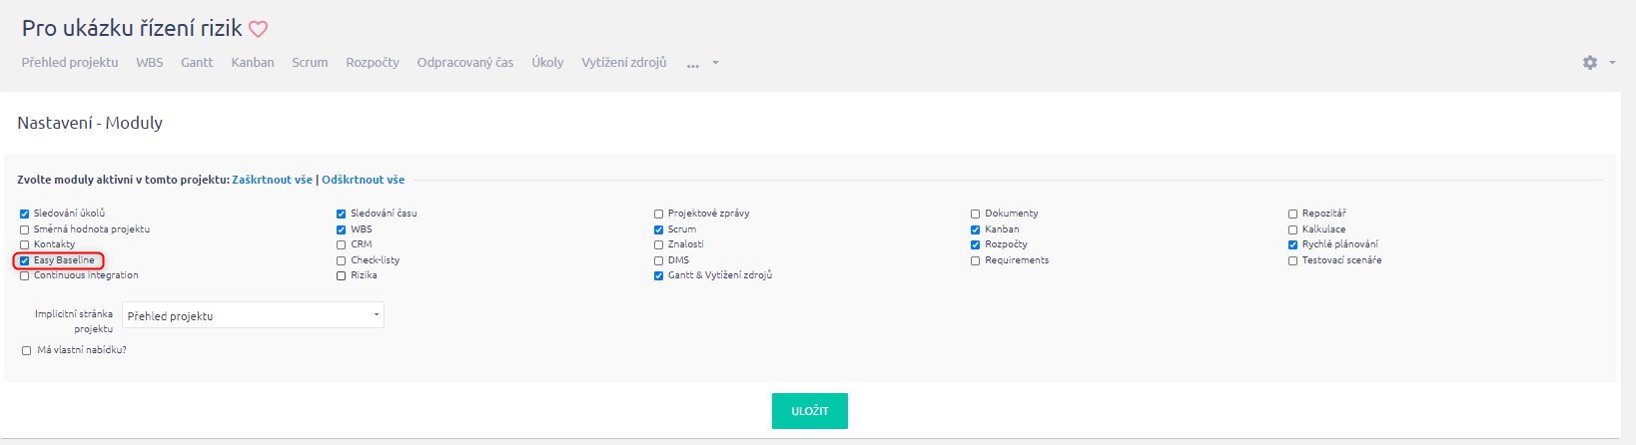This screenshot has height=445, width=1636.
Task: Toggle the WBS module checkbox
Action: click(x=342, y=229)
